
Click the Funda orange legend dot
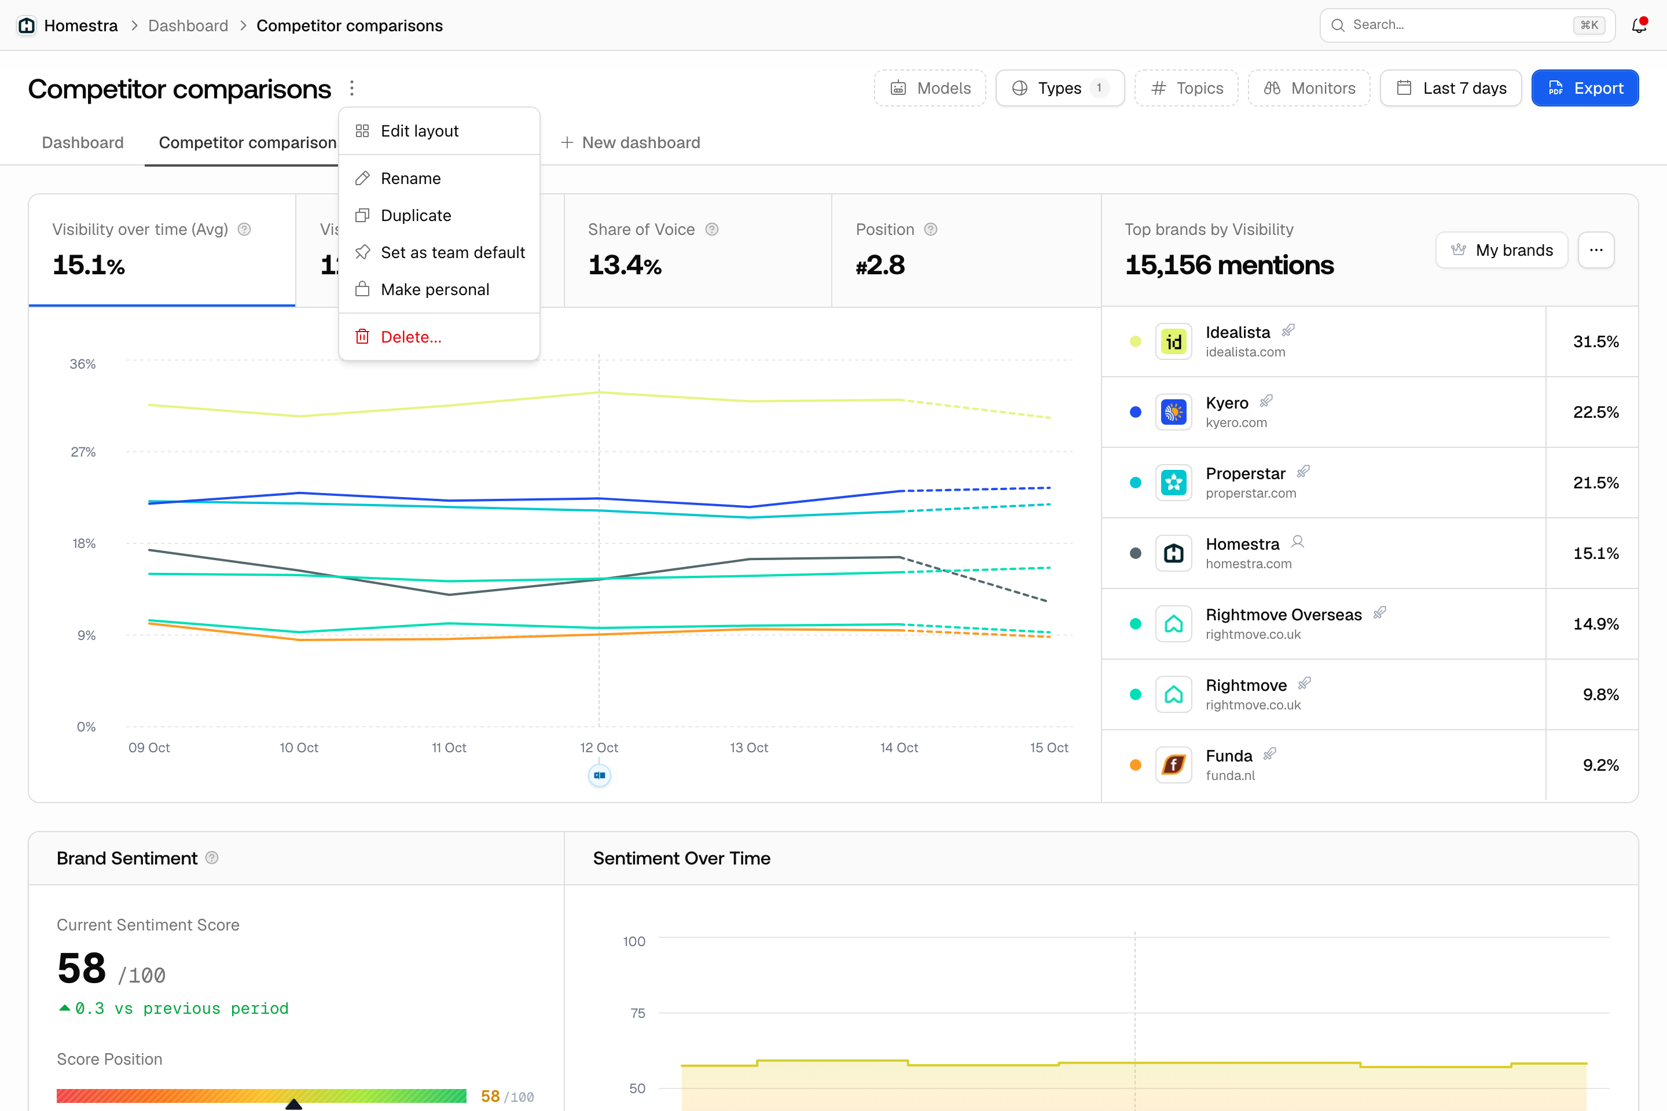tap(1136, 765)
